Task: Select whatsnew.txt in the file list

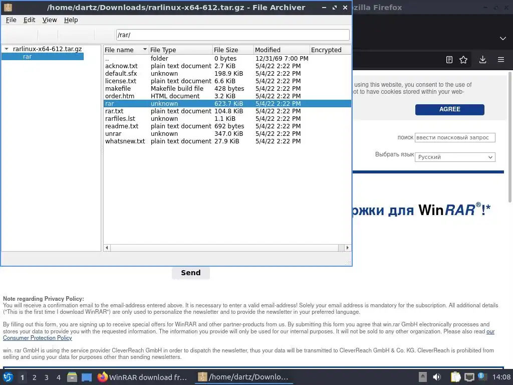Action: pyautogui.click(x=227, y=141)
